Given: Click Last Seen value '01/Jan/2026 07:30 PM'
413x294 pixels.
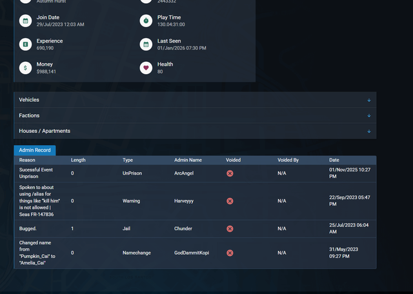Looking at the screenshot, I should pyautogui.click(x=182, y=48).
